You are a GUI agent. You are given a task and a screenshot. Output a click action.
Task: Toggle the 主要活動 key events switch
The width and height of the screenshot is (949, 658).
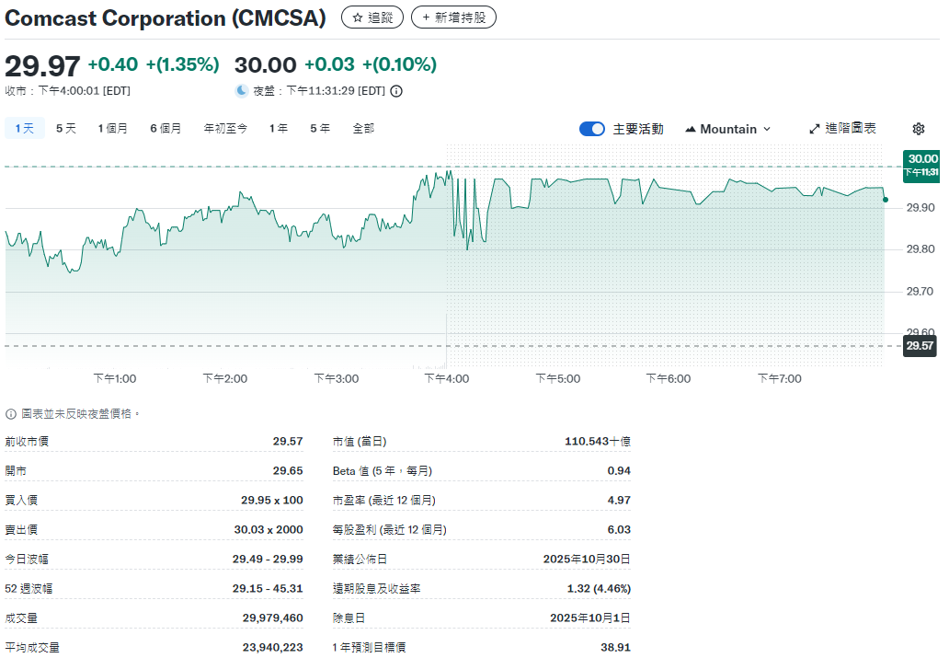pyautogui.click(x=592, y=129)
